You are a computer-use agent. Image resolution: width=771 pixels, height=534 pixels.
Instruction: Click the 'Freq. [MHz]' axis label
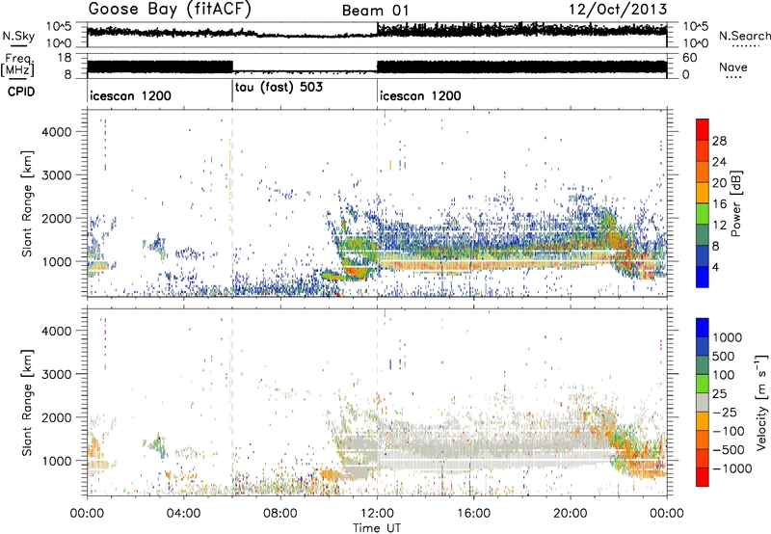(x=17, y=66)
